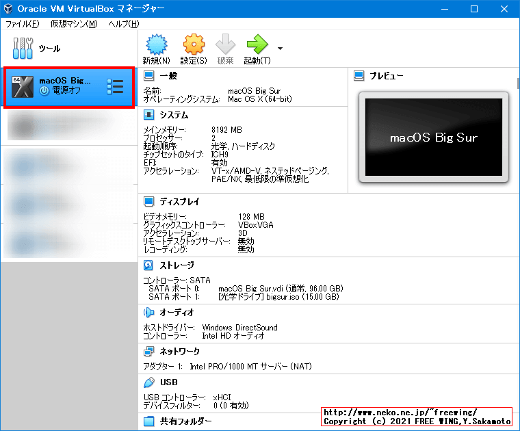Open the ストレージ section heading link
This screenshot has width=520, height=431.
(x=177, y=265)
